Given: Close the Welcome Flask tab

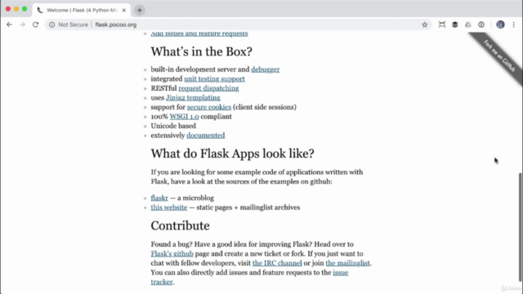Looking at the screenshot, I should click(x=124, y=11).
